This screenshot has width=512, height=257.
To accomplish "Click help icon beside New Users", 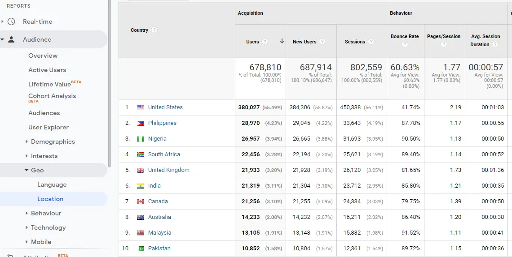I will click(x=322, y=42).
